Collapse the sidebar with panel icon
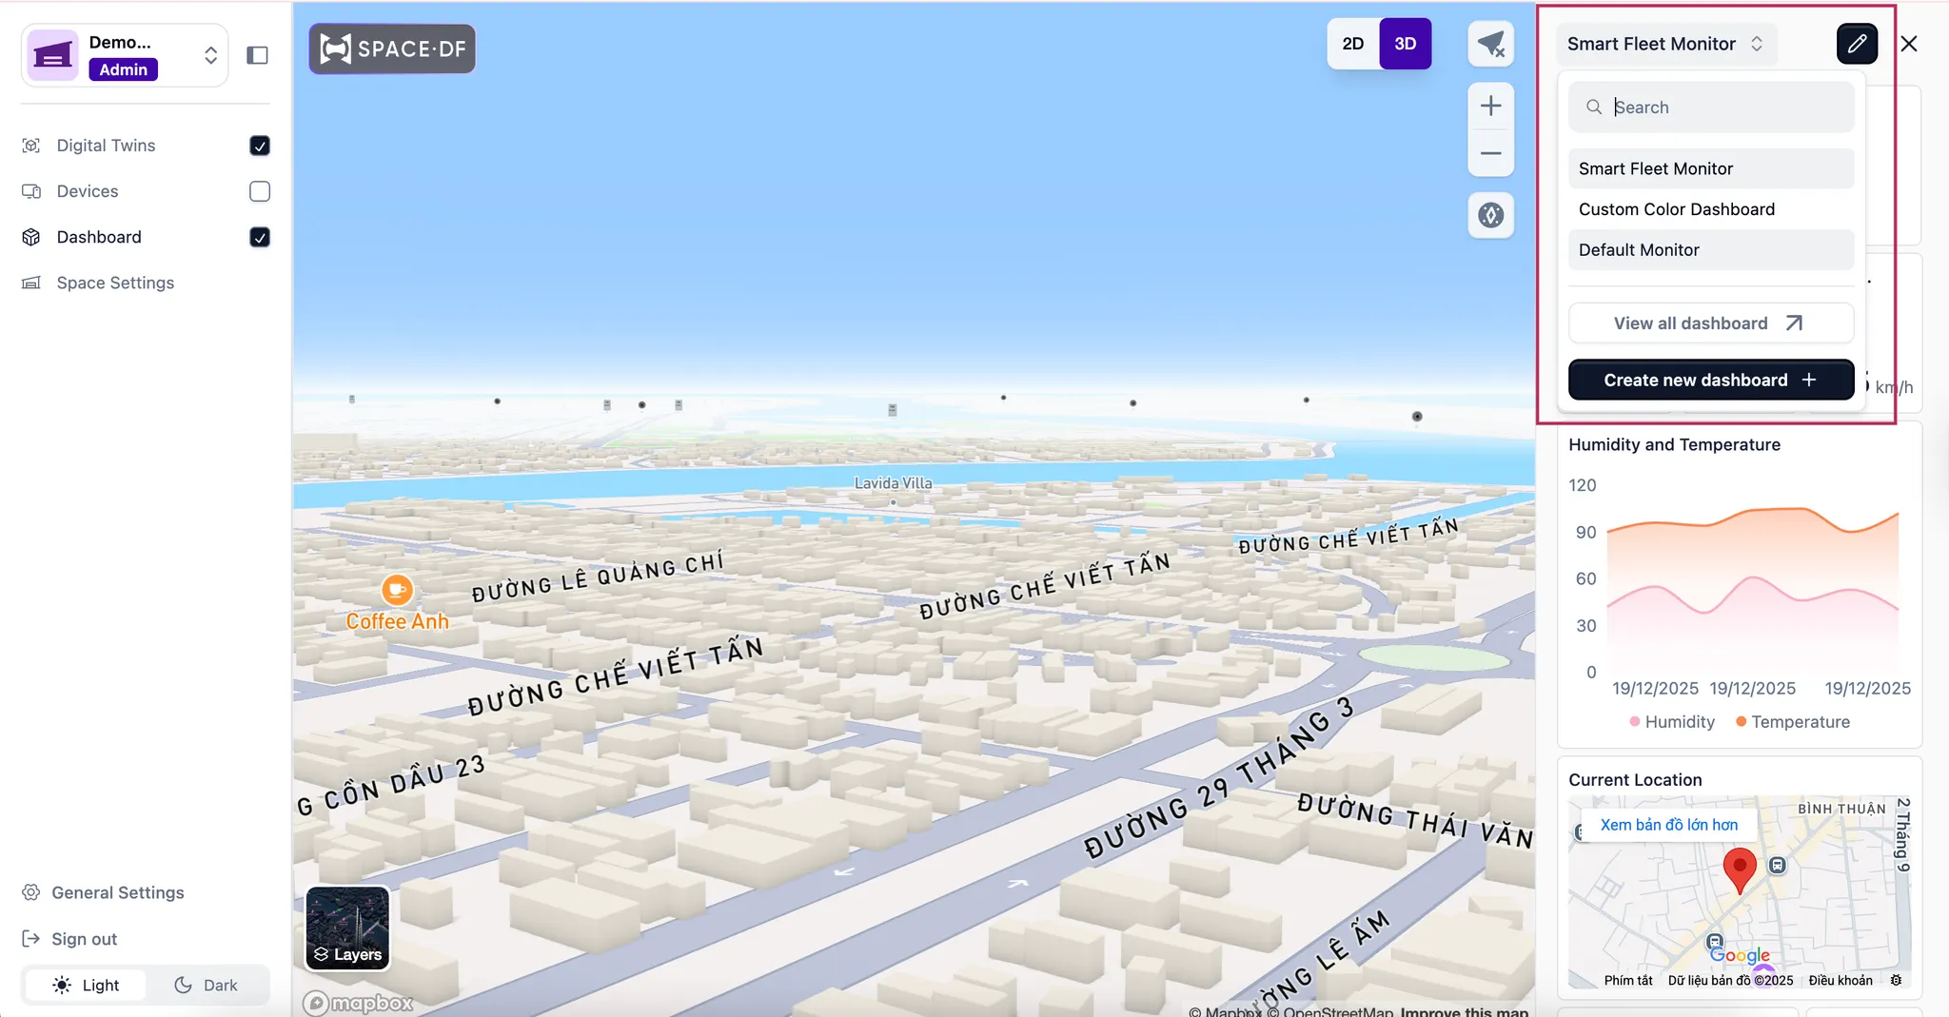1949x1017 pixels. coord(257,55)
